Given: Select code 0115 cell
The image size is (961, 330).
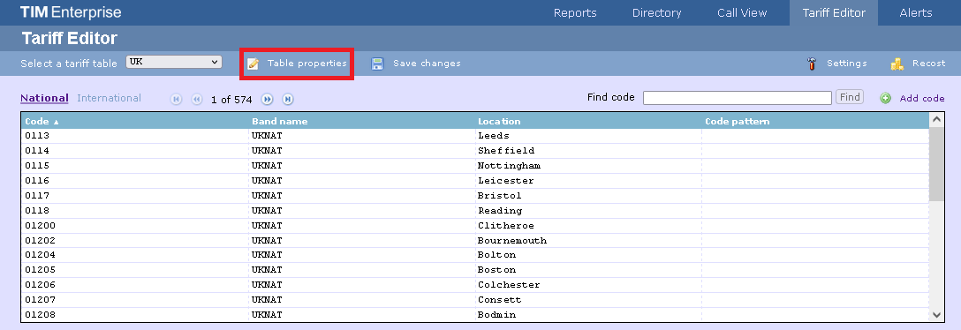Looking at the screenshot, I should [x=135, y=166].
